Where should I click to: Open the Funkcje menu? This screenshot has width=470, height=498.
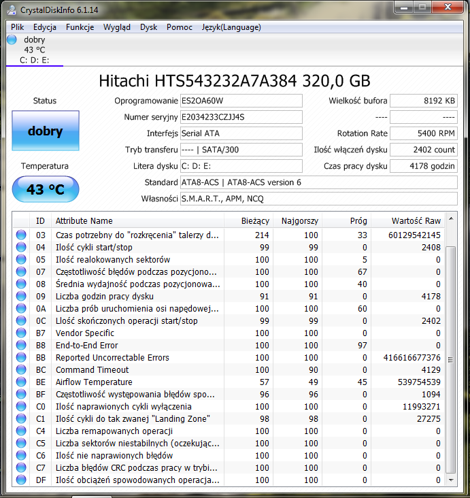[80, 27]
